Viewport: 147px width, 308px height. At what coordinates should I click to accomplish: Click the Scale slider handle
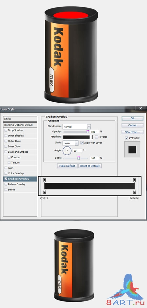[x=78, y=158]
